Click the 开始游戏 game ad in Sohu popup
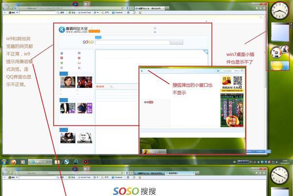Image resolution: width=293 pixels, height=196 pixels. (x=232, y=110)
